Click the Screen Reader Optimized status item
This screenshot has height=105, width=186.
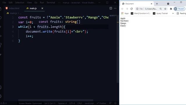coord(30,103)
